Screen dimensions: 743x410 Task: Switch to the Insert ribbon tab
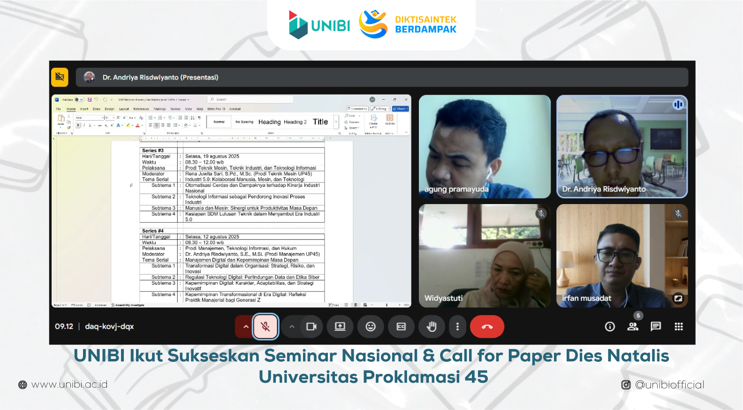point(84,109)
